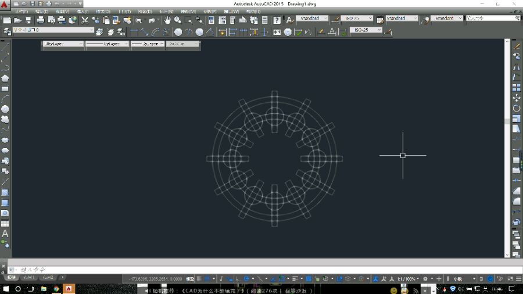Toggle snap mode in status bar
The image size is (523, 294).
pos(207,279)
